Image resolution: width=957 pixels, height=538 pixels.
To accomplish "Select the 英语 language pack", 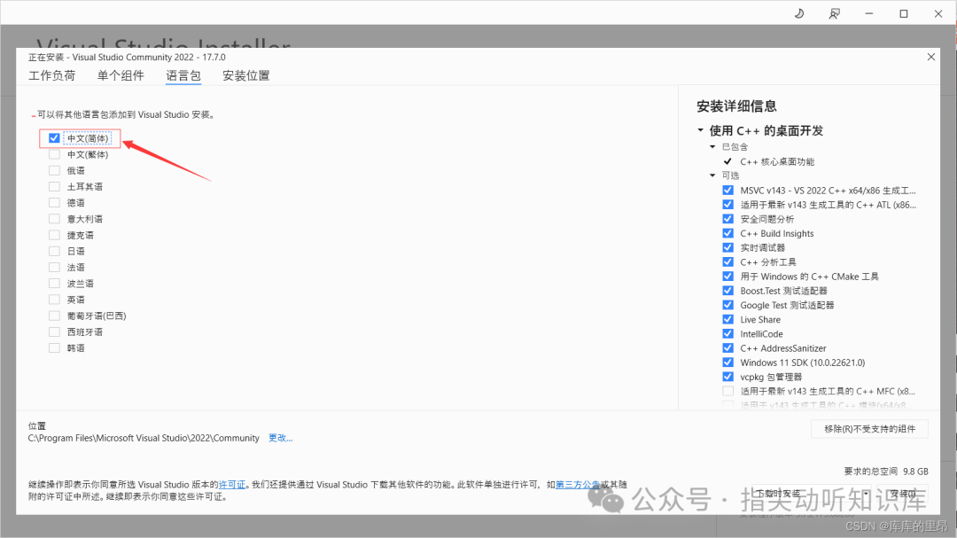I will click(x=54, y=300).
